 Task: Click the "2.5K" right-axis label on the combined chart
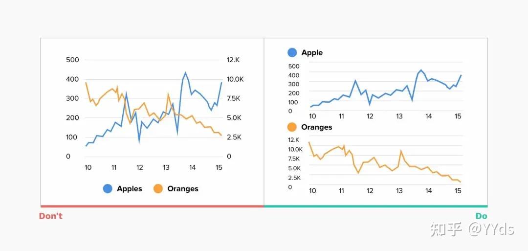[x=234, y=137]
